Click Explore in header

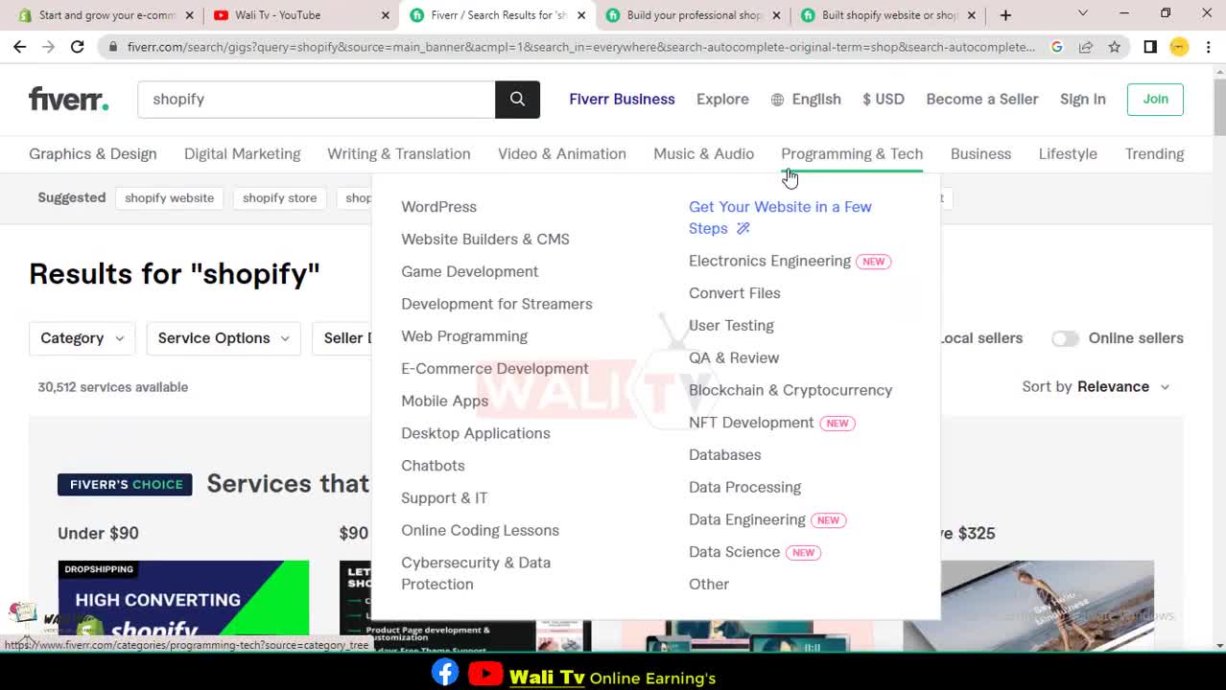722,99
